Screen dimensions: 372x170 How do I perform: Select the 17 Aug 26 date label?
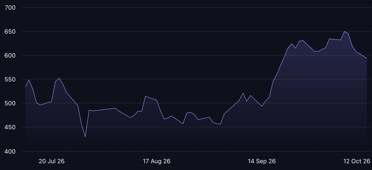click(157, 161)
